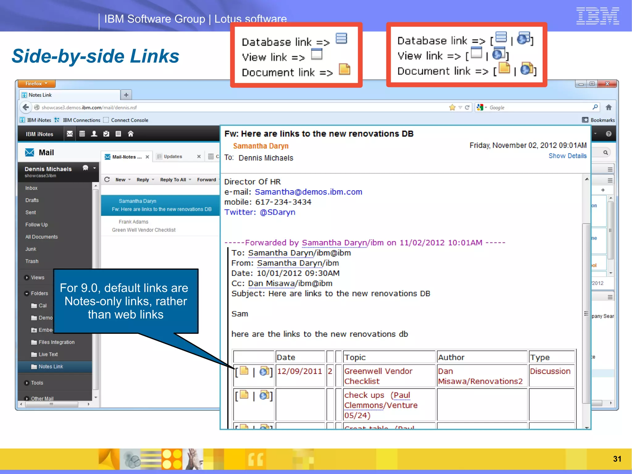Select the Notes Link browser tab
This screenshot has height=474, width=632.
click(x=70, y=95)
